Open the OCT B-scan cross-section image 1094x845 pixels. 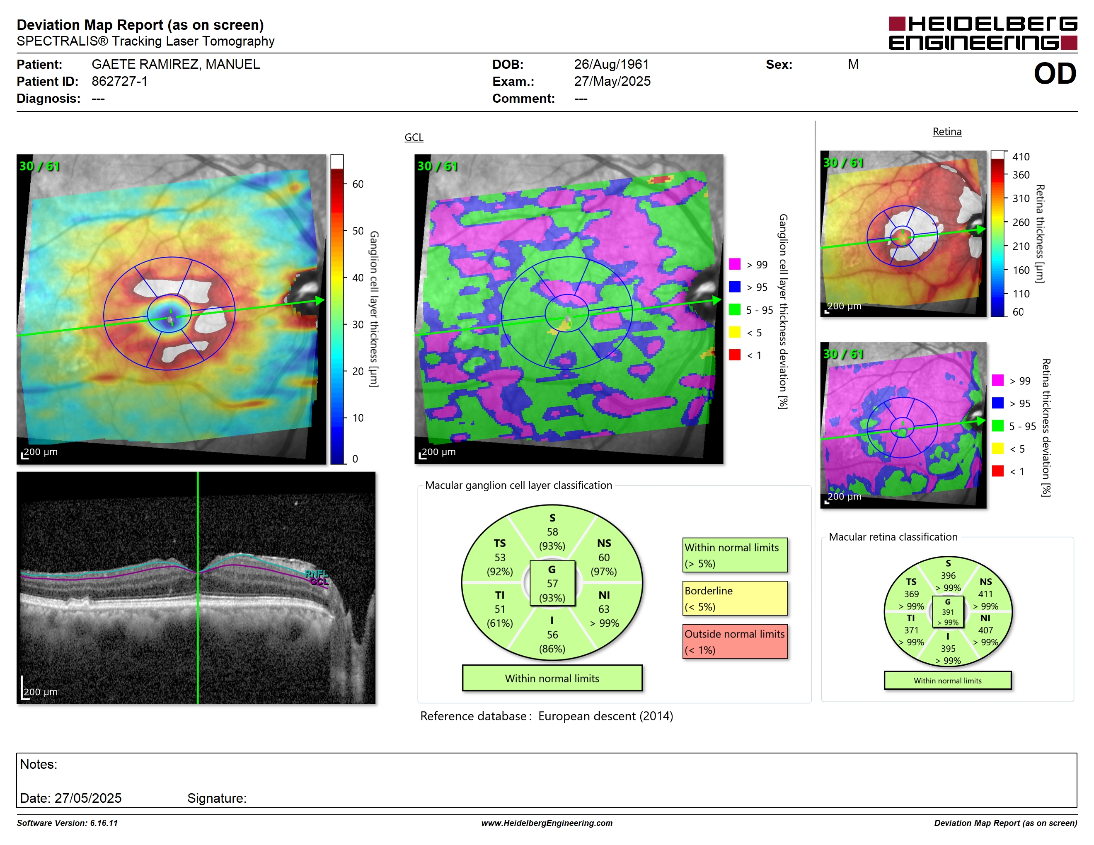[x=196, y=588]
